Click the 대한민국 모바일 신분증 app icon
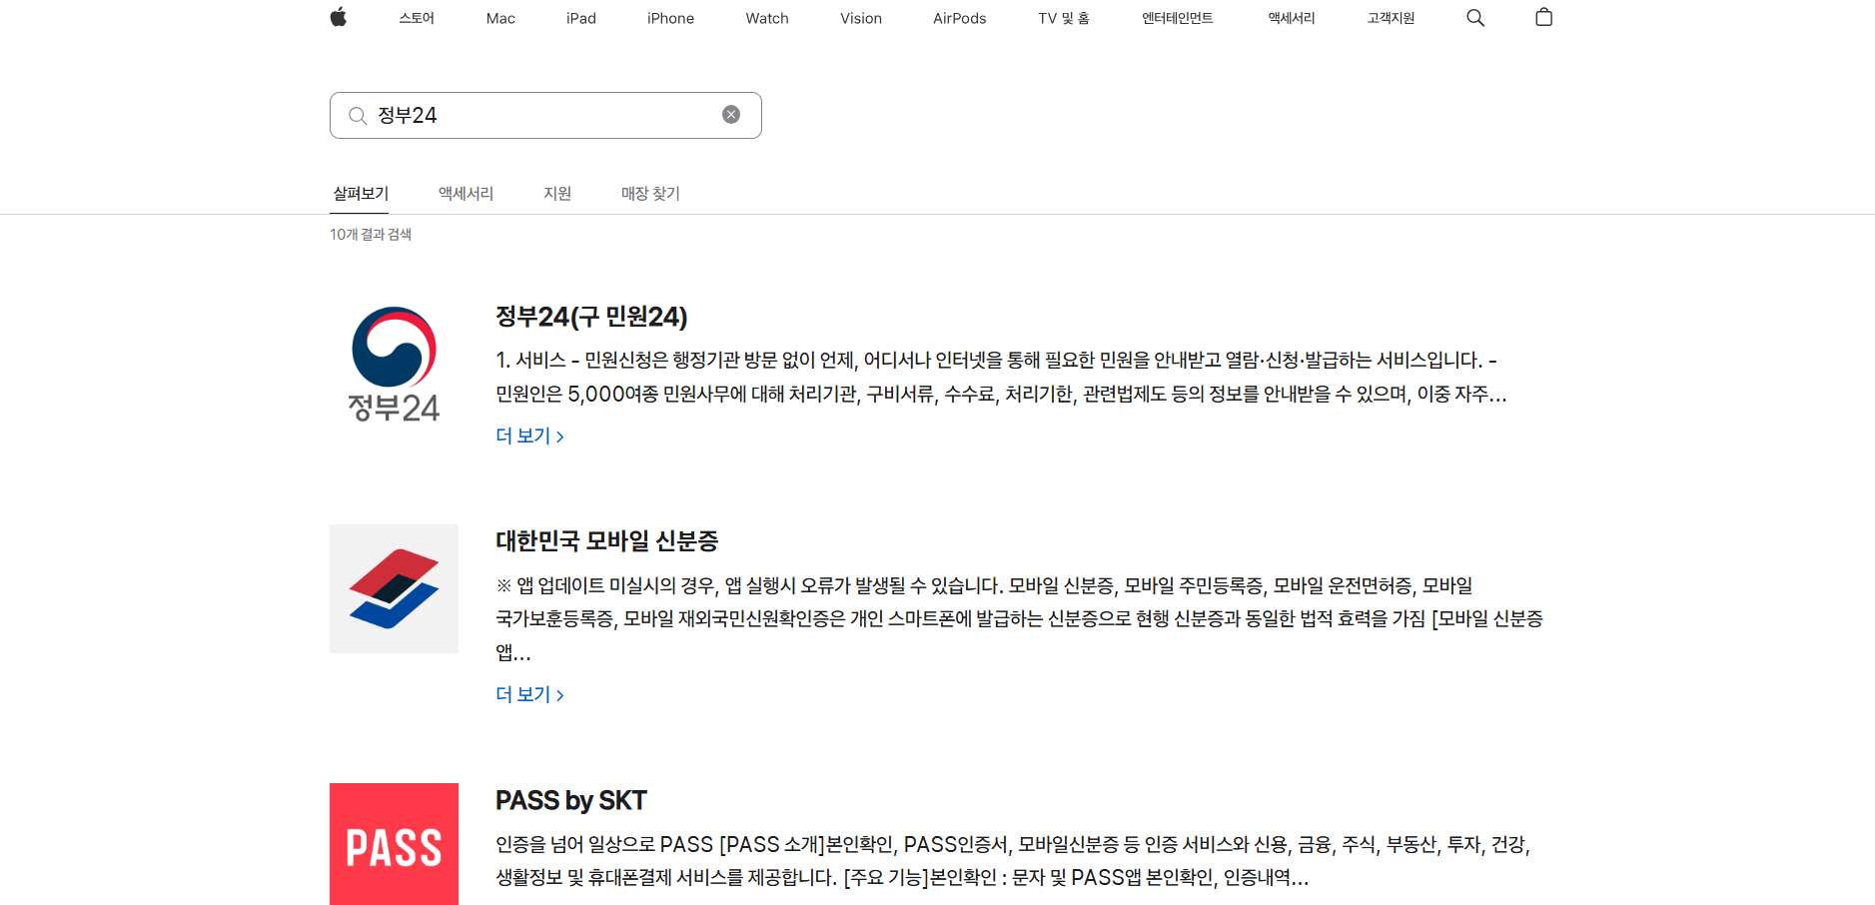 [394, 588]
